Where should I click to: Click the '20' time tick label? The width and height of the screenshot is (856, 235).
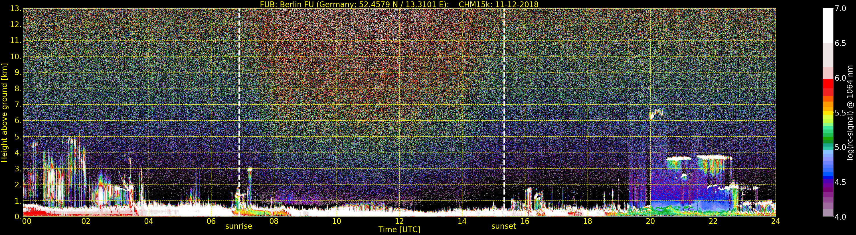(650, 221)
